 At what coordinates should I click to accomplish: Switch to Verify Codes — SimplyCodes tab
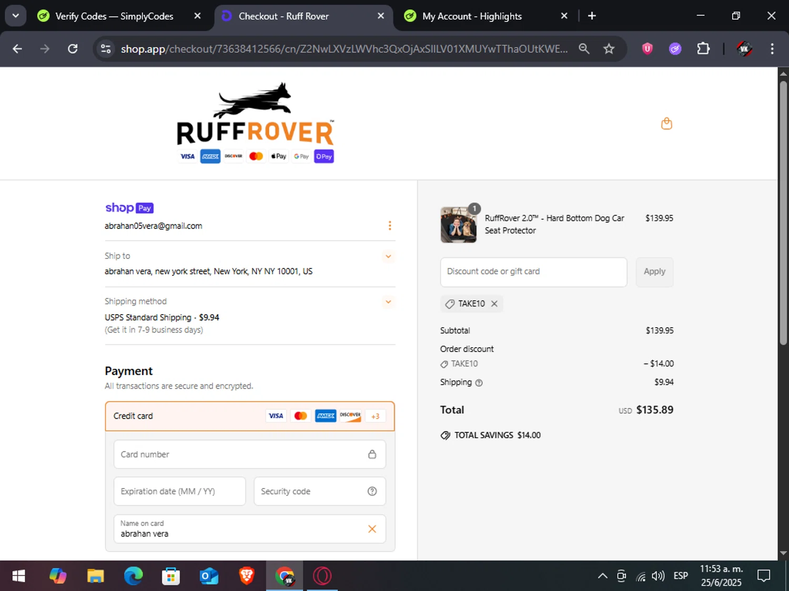114,16
